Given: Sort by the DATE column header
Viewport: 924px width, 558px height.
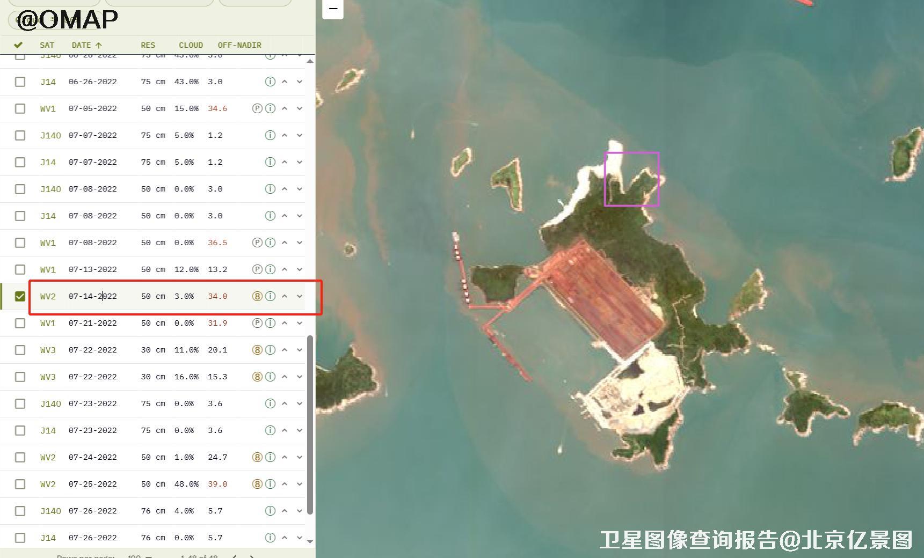Looking at the screenshot, I should (86, 45).
